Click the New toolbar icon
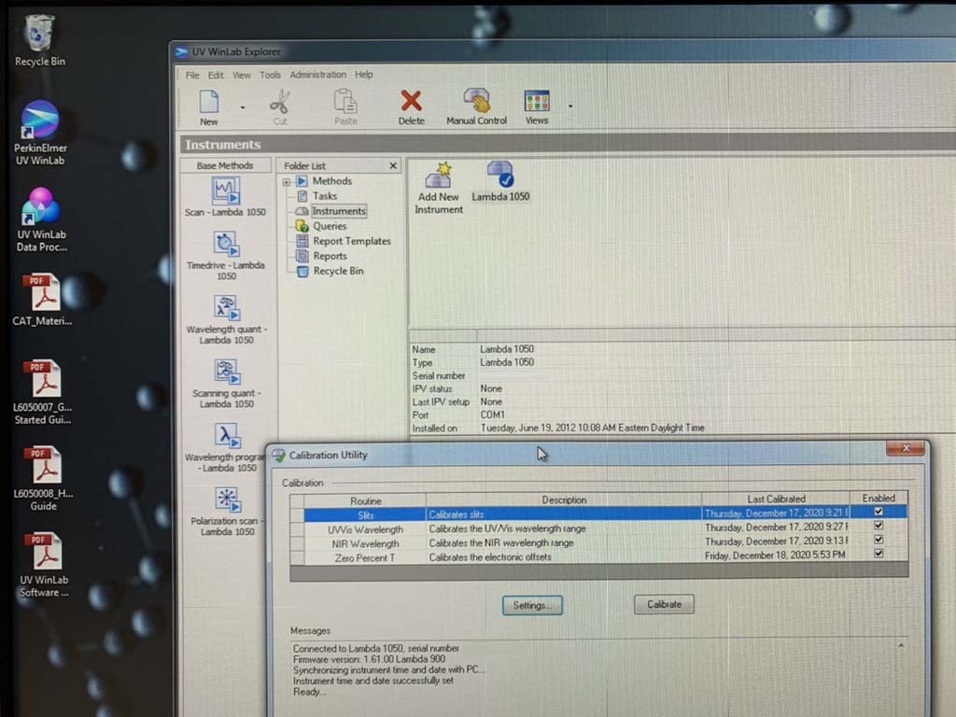Viewport: 956px width, 717px height. [208, 108]
